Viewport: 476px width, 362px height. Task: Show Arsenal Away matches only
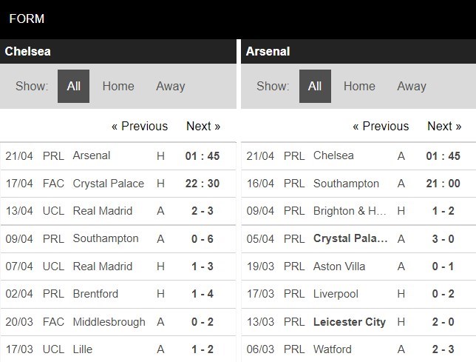pyautogui.click(x=412, y=86)
